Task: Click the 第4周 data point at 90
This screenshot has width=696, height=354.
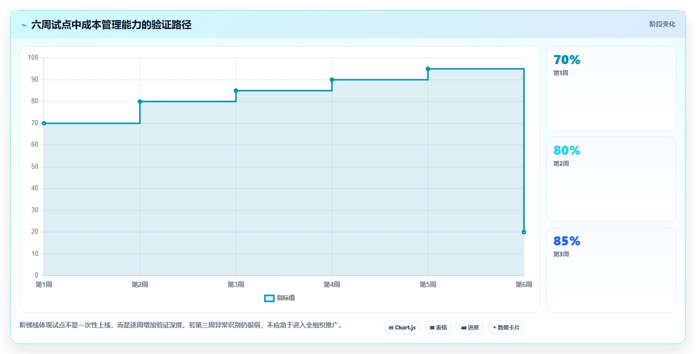Action: 332,80
